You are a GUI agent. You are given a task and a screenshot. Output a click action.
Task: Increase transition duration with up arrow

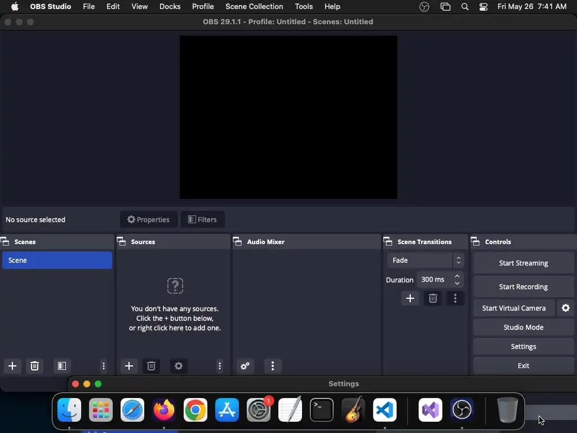click(457, 276)
